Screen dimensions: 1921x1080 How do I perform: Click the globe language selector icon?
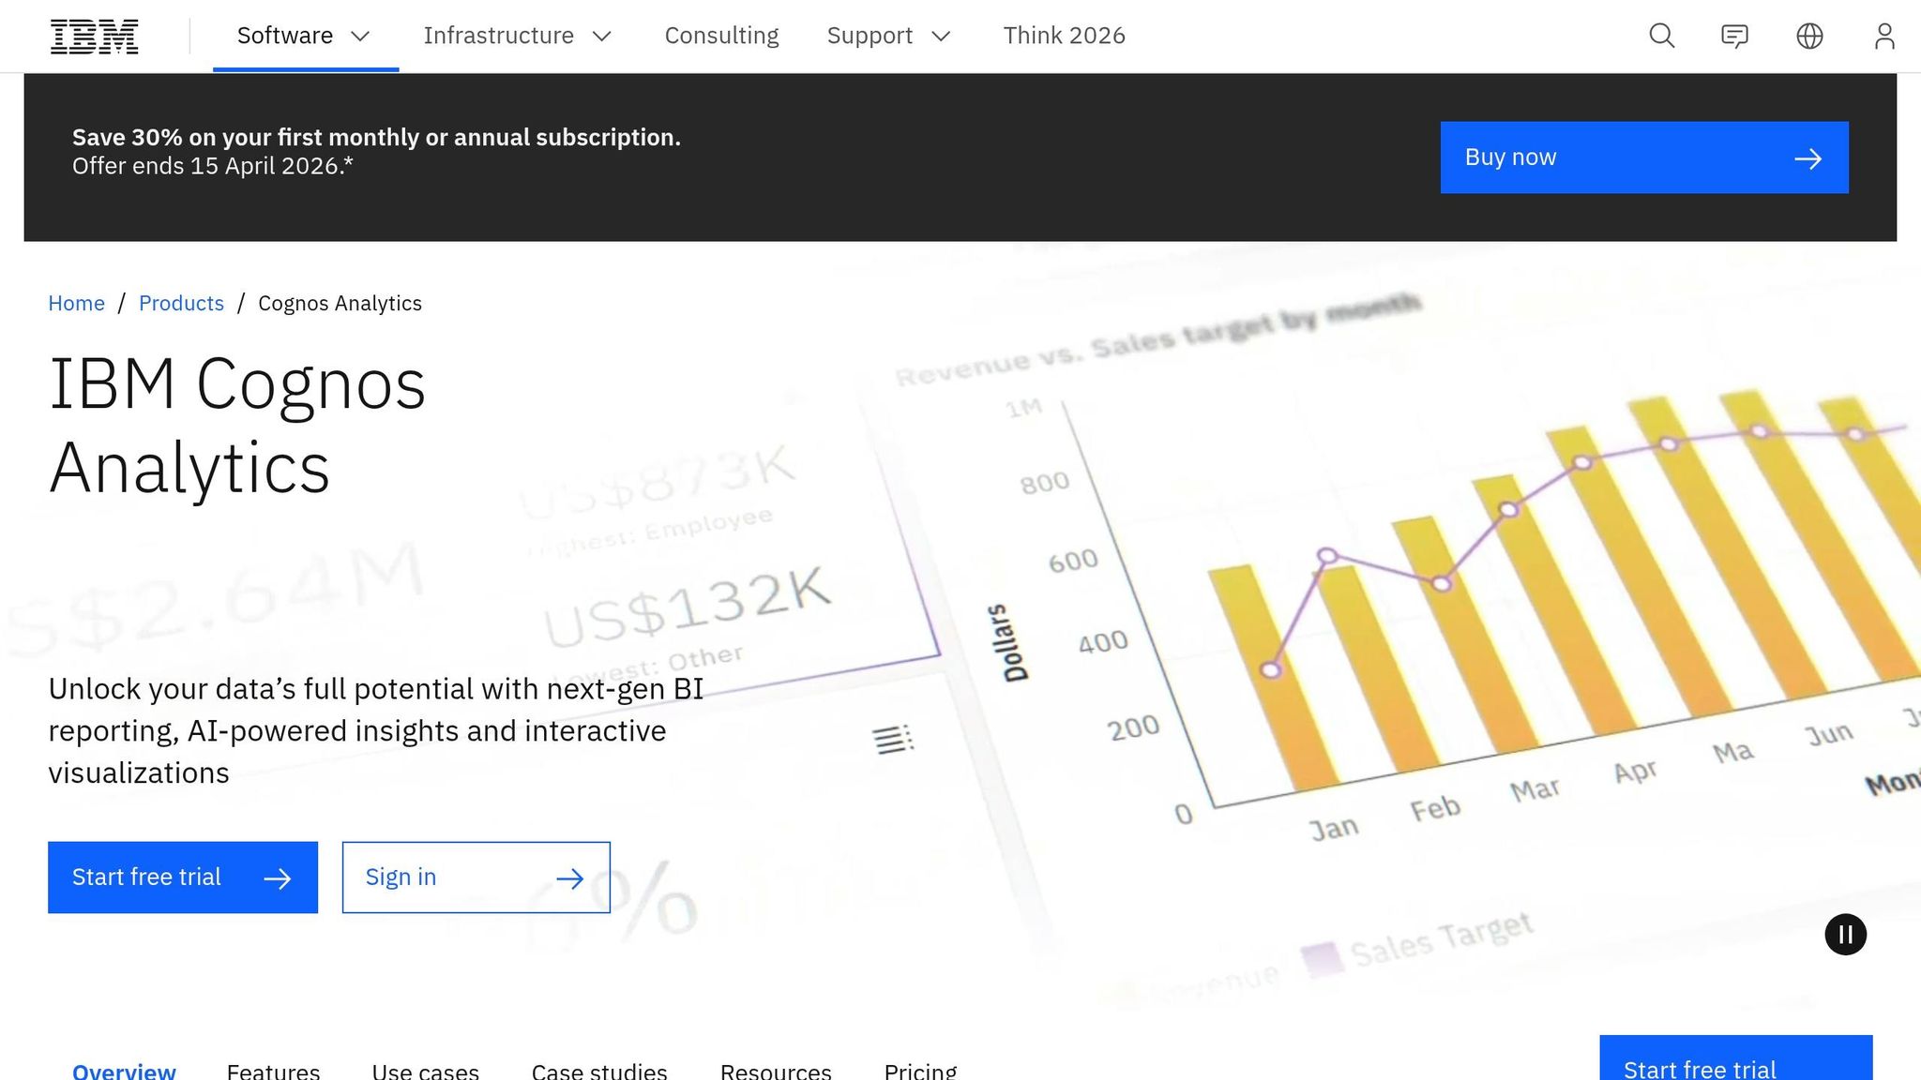[x=1810, y=36]
